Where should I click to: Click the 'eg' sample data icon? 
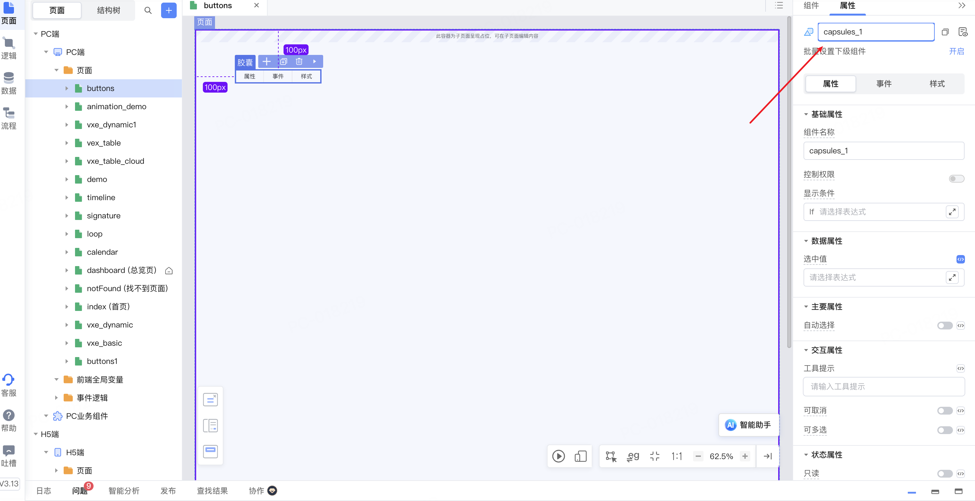pos(633,456)
